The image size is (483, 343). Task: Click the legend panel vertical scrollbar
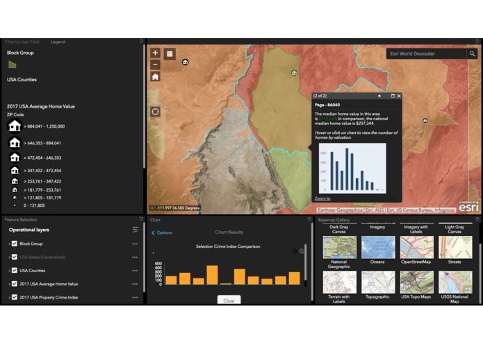(x=144, y=106)
